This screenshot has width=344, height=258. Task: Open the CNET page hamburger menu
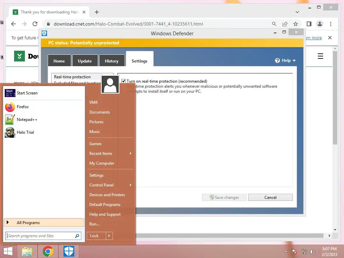click(x=320, y=56)
